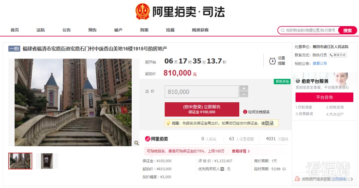Focus the auction search input field
The width and height of the screenshot is (359, 188).
point(309,30)
